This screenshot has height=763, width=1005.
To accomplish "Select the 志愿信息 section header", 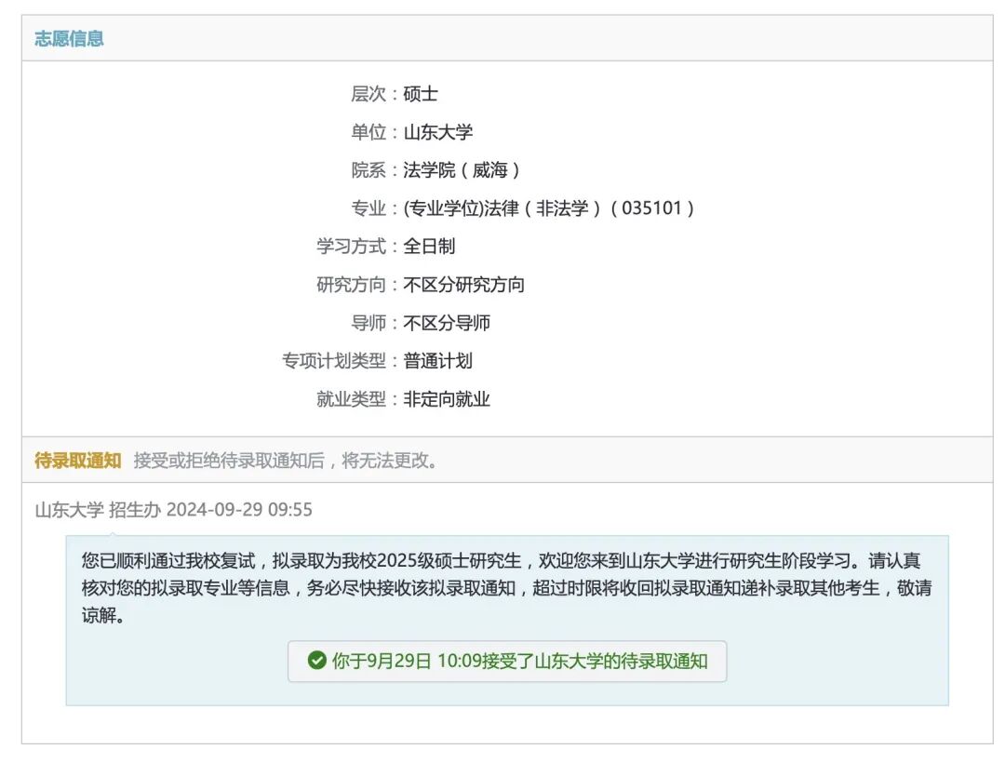I will pos(69,38).
